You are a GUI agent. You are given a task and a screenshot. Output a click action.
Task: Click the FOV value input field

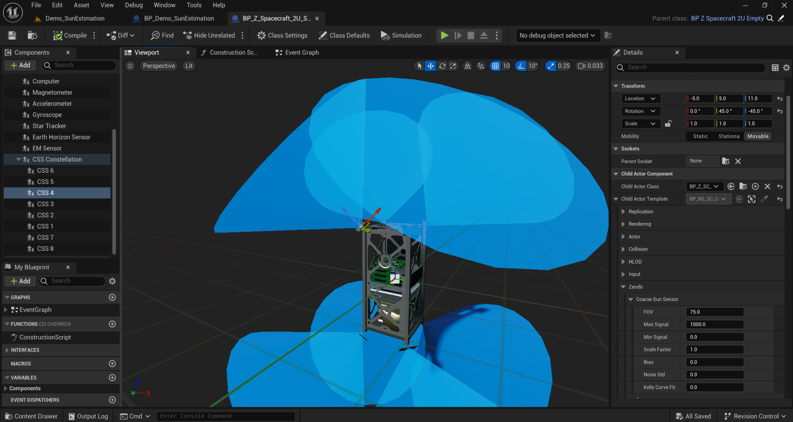pos(714,312)
